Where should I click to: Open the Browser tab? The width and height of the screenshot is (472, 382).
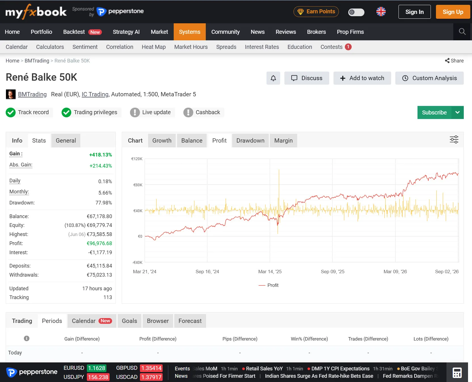click(x=158, y=321)
